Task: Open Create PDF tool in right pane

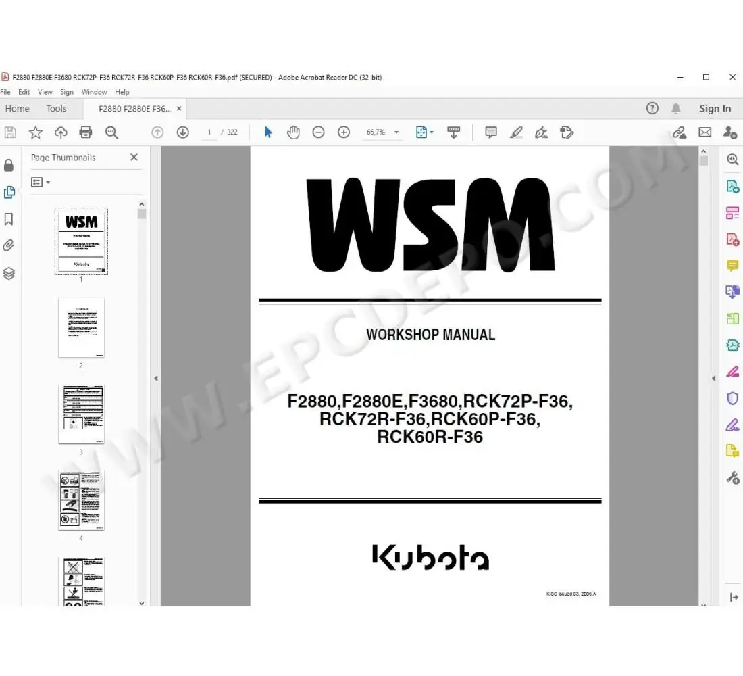Action: click(733, 239)
